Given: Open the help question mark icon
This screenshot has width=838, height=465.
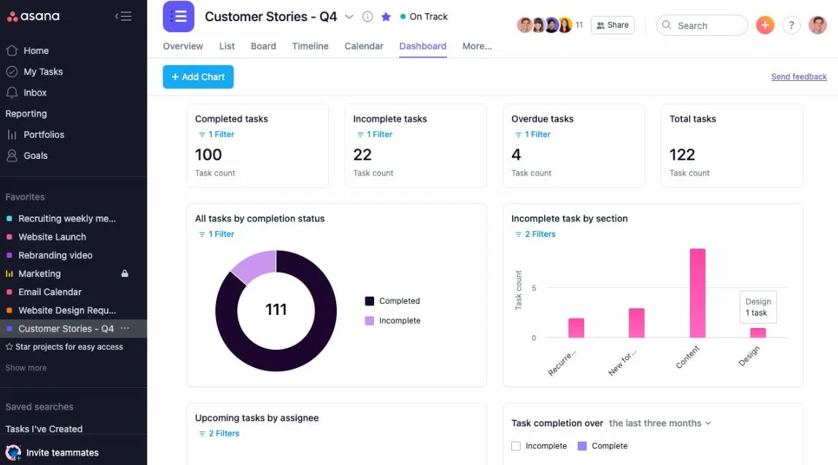Looking at the screenshot, I should click(x=791, y=25).
